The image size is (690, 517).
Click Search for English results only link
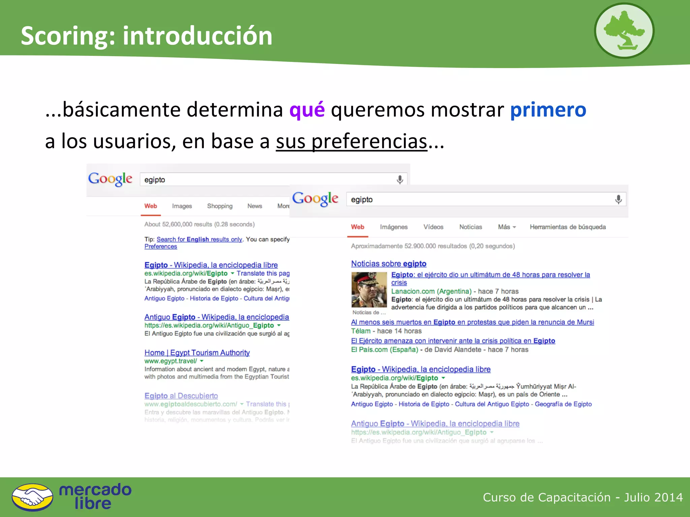pos(199,239)
